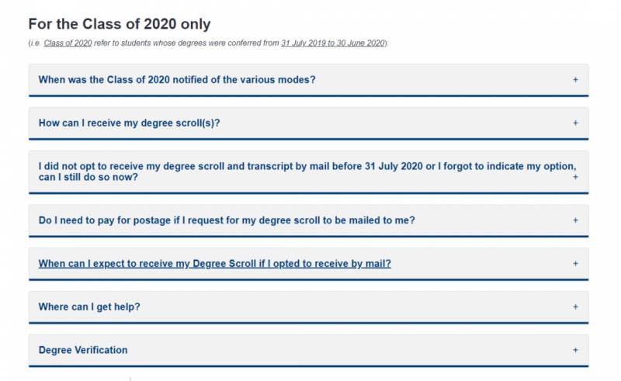
Task: Click the 'For the Class of 2020 only' heading
Action: point(119,24)
